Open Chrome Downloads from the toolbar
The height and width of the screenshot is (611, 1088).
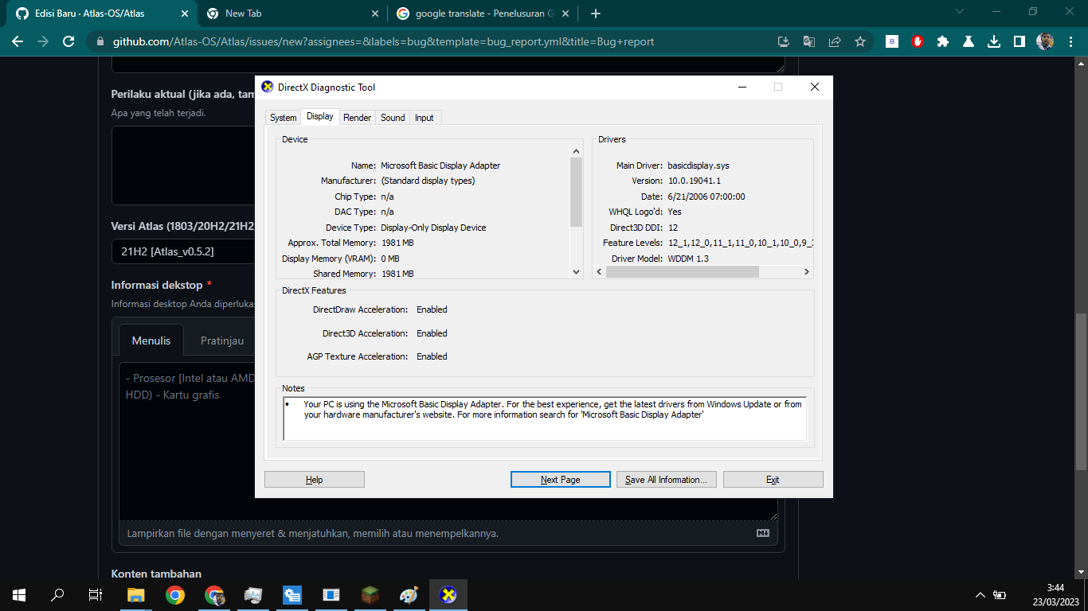coord(994,42)
